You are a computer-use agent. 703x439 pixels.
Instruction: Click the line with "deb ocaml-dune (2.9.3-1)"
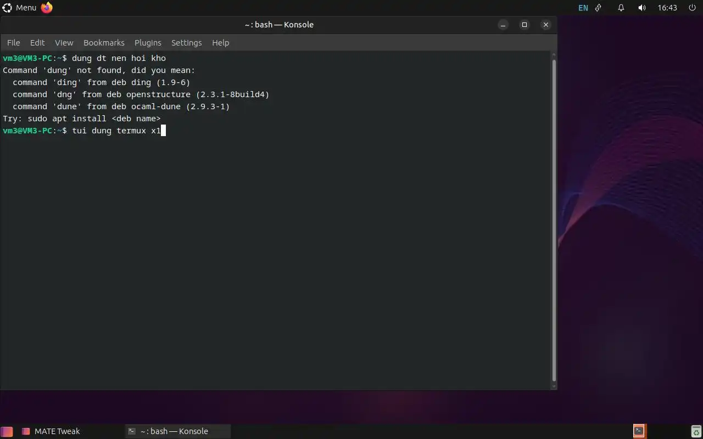[x=121, y=106]
